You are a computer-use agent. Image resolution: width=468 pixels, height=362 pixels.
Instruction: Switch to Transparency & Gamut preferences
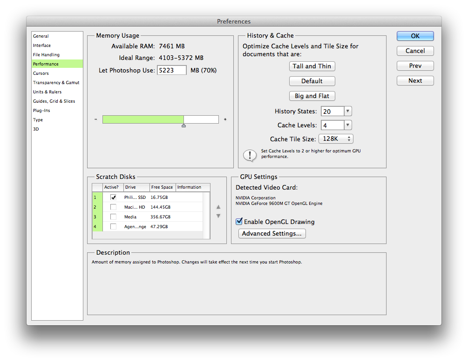point(57,83)
